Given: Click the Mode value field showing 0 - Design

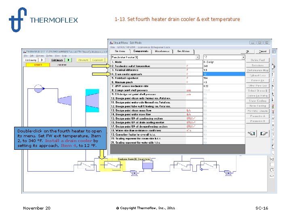Looking at the screenshot, I should point(224,62).
